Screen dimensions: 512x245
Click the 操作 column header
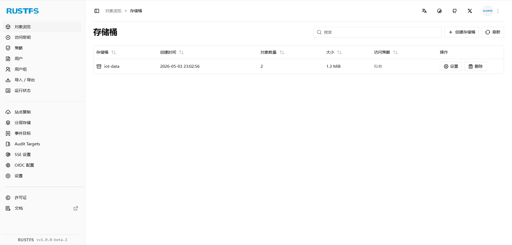tap(444, 52)
